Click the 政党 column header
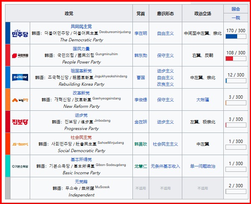This screenshot has height=204, width=251. (x=69, y=13)
